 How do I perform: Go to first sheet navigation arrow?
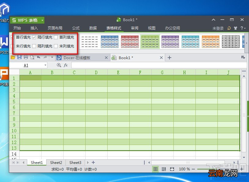[13, 162]
